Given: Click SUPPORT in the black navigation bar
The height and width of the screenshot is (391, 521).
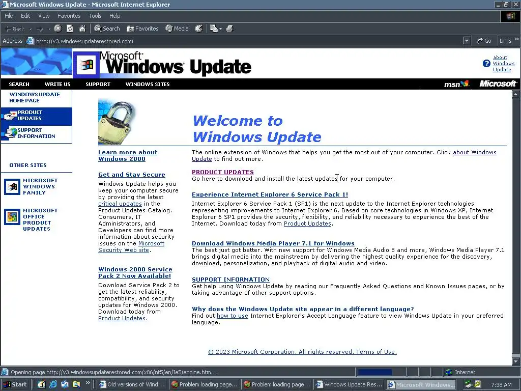Looking at the screenshot, I should pos(98,84).
